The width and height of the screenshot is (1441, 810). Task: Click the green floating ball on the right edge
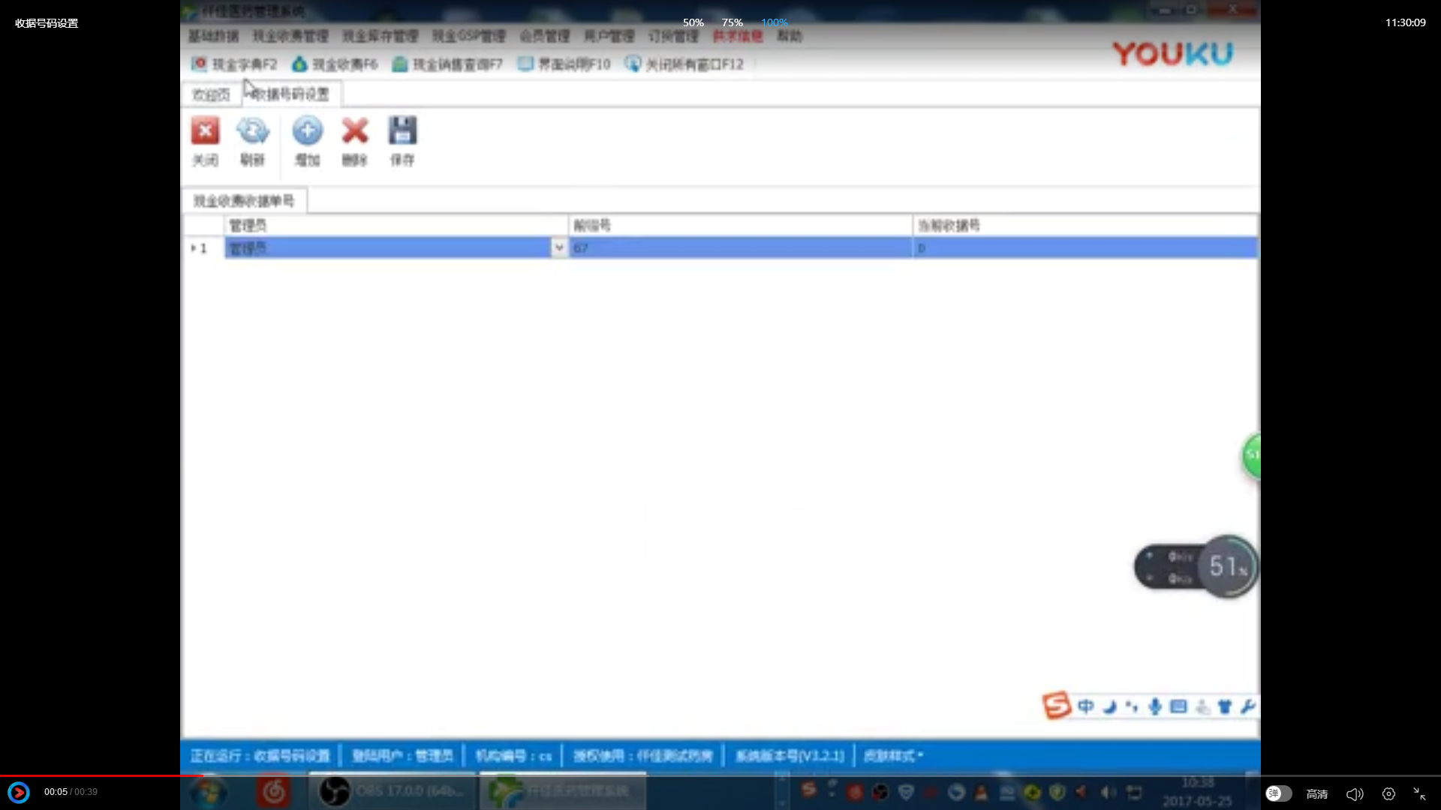pos(1252,456)
